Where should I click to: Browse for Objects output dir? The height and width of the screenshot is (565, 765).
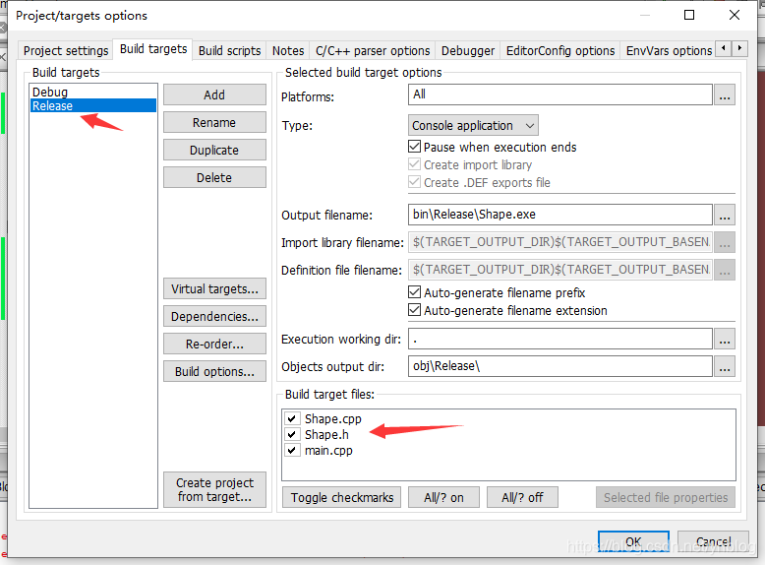(x=725, y=366)
